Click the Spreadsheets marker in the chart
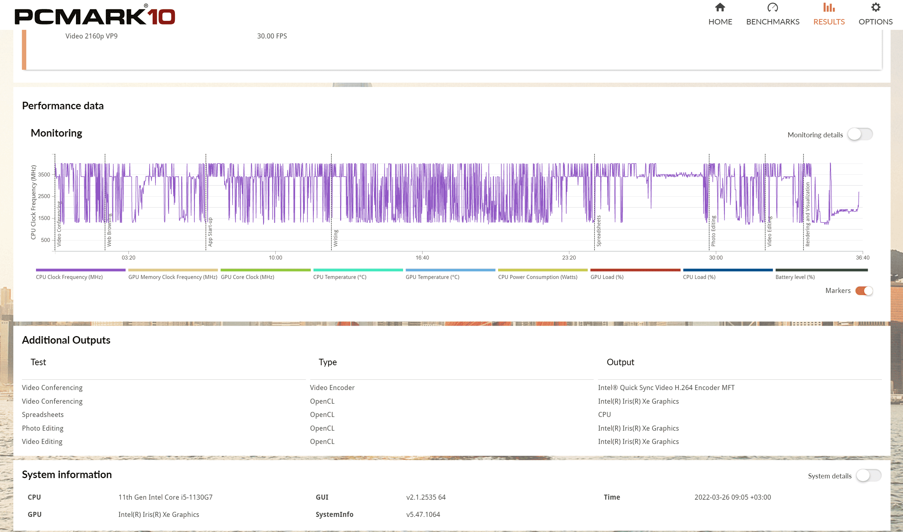 tap(599, 231)
